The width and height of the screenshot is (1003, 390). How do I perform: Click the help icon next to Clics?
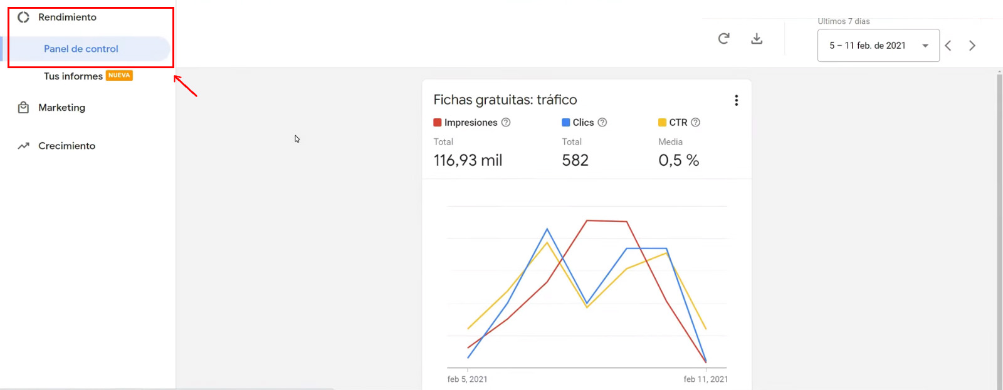(602, 123)
